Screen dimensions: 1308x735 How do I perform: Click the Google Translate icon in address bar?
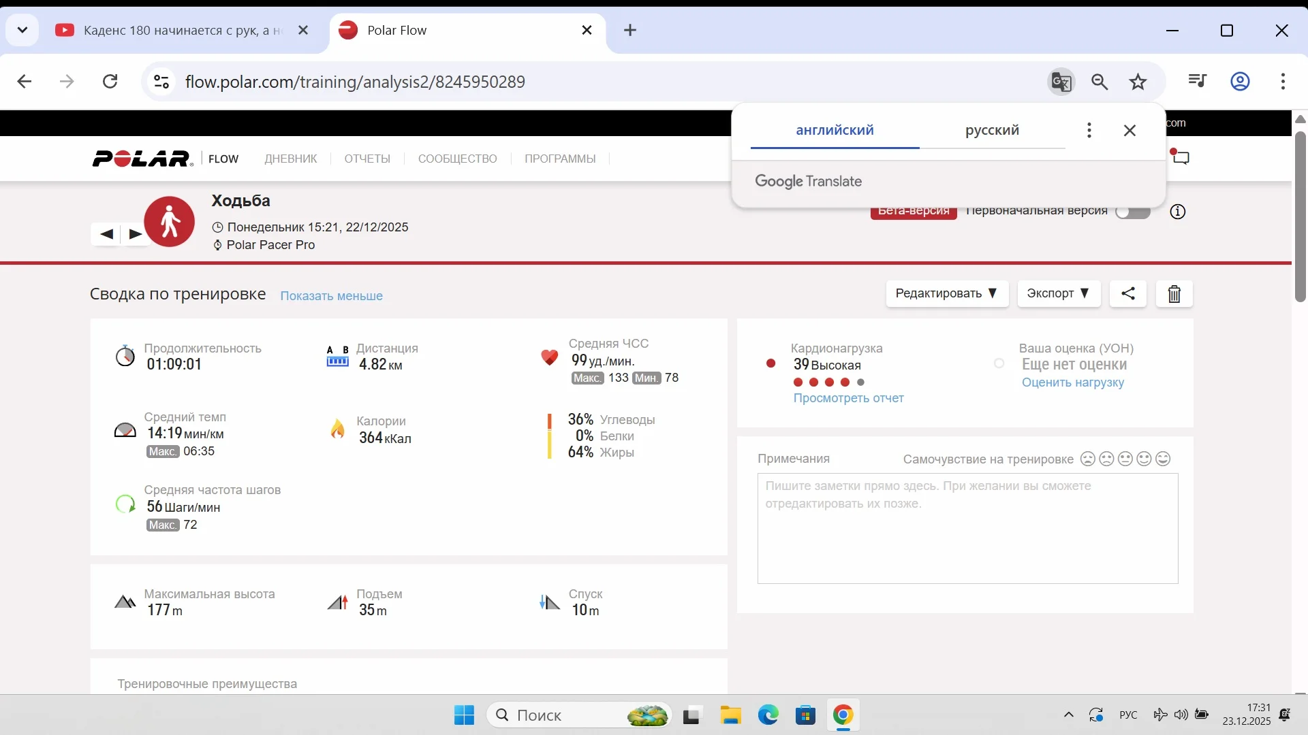pyautogui.click(x=1061, y=82)
